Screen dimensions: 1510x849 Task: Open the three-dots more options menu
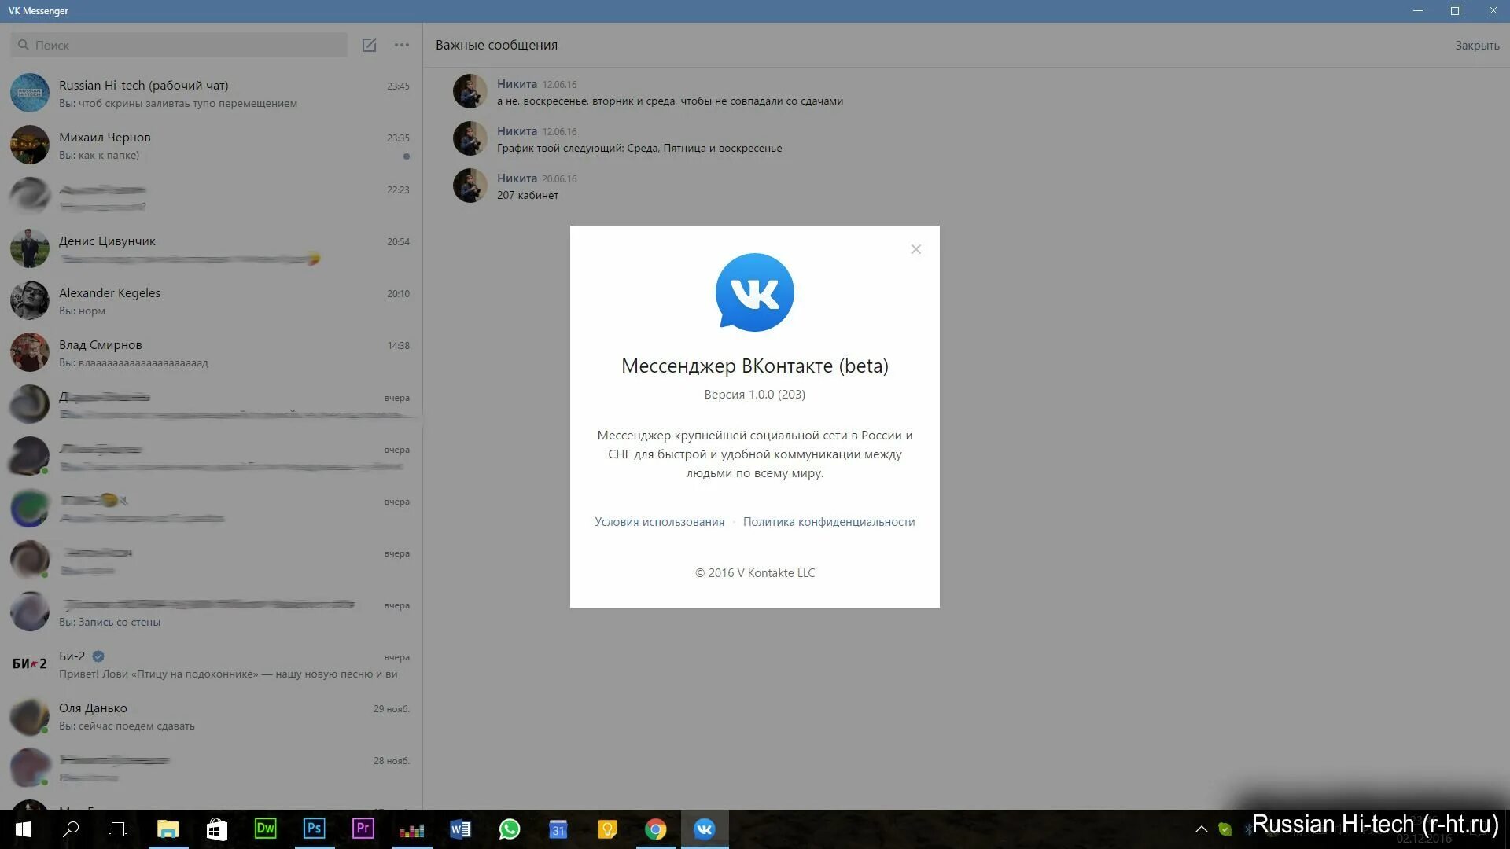pyautogui.click(x=402, y=45)
